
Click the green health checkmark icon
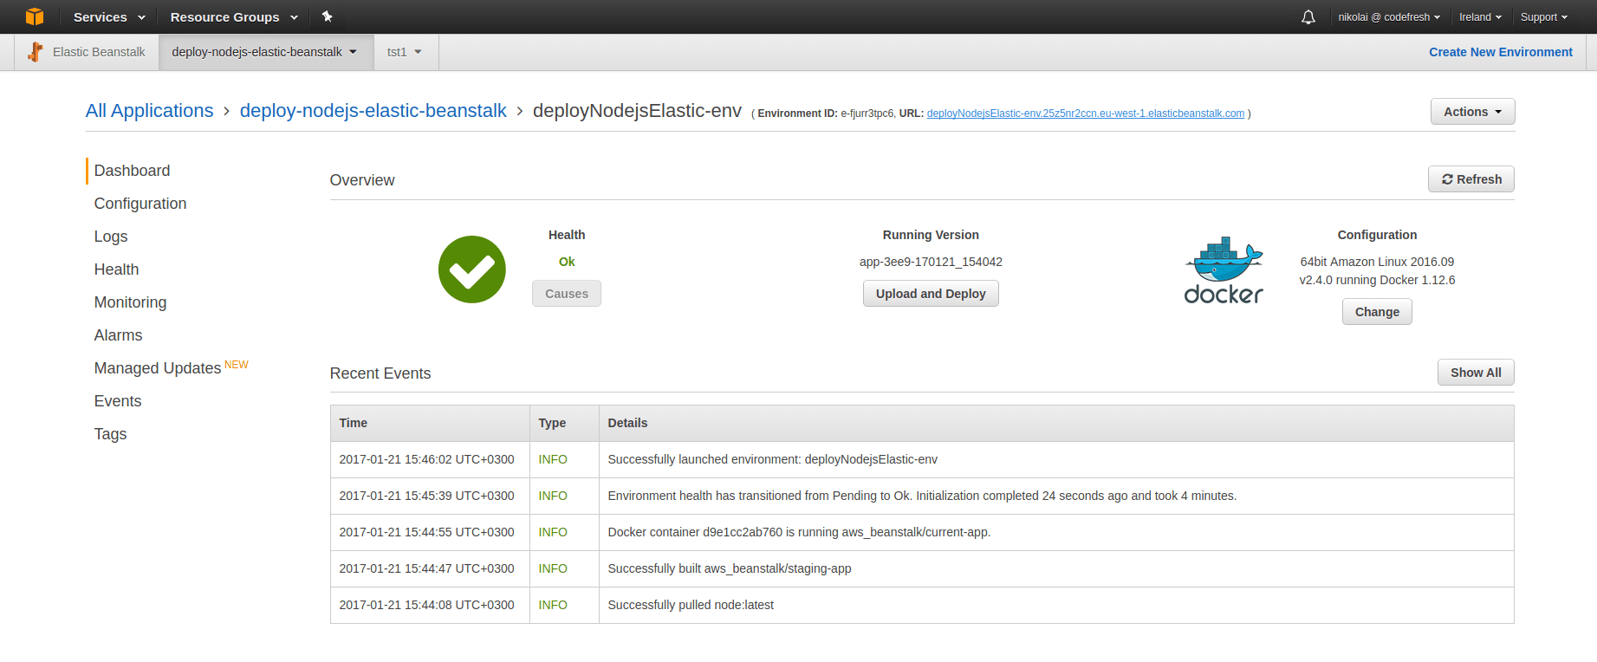(471, 269)
